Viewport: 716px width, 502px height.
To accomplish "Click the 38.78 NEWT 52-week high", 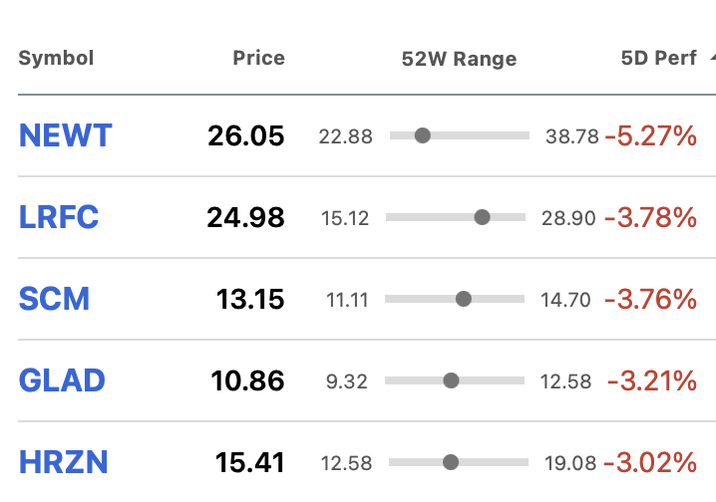I will point(571,136).
